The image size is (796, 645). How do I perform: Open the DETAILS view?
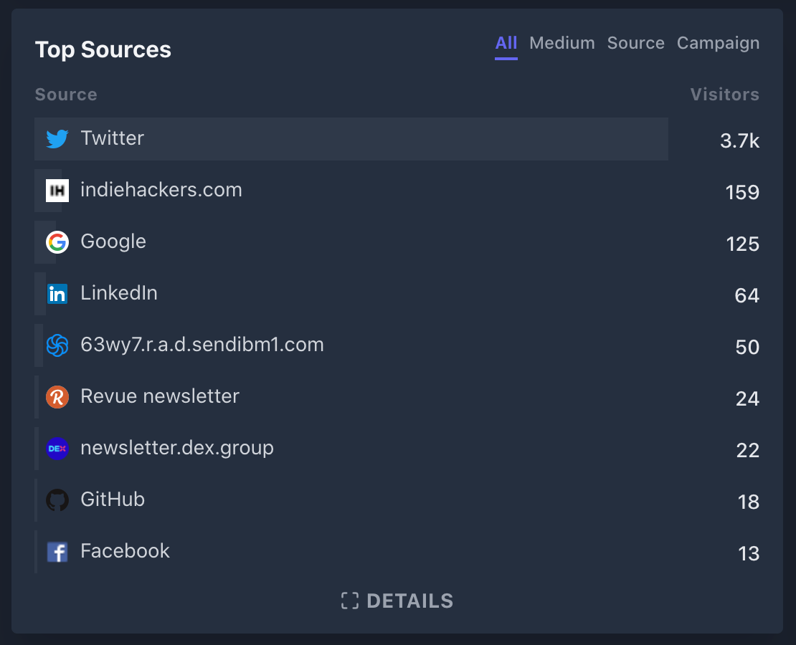pos(397,601)
